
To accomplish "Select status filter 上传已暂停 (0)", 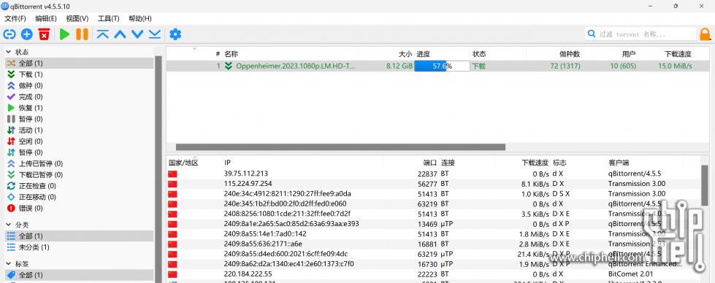I will click(80, 163).
